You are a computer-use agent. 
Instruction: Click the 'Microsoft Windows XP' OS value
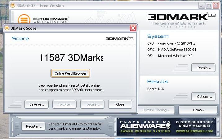175,56
